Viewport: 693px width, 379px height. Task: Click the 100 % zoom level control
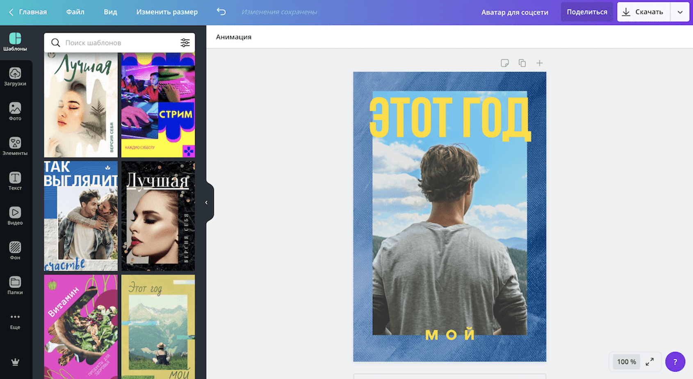click(626, 362)
